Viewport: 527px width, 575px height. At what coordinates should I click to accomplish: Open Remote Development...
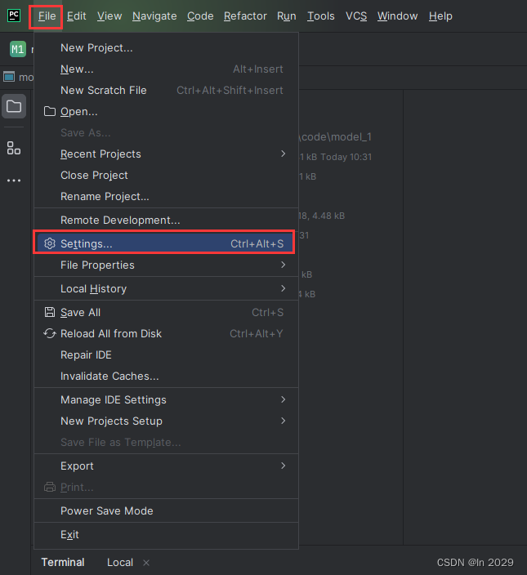point(166,221)
